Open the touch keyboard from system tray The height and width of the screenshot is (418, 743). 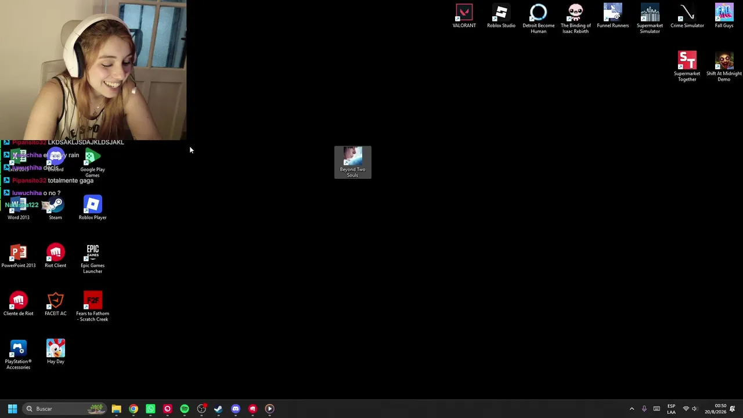(657, 409)
